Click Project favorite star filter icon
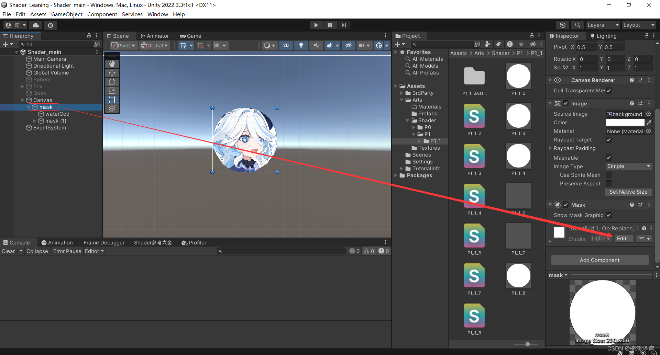 (x=521, y=44)
